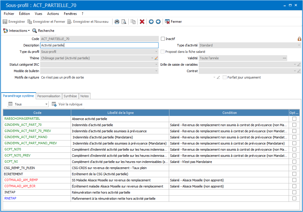Toggle Proposé dans la fiche salarié checkbox

[163, 52]
